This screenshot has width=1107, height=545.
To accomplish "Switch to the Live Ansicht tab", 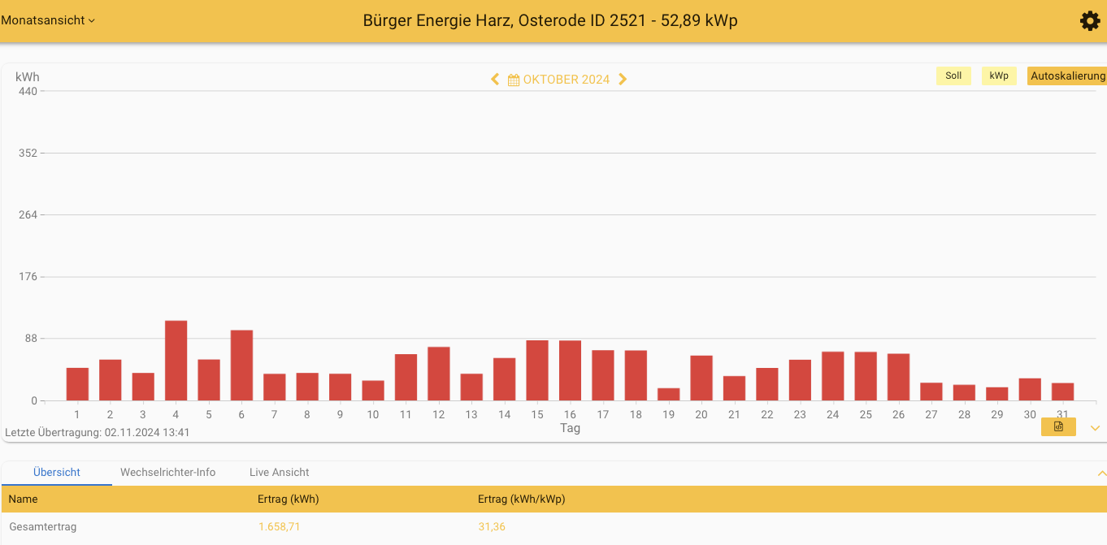I will tap(280, 472).
